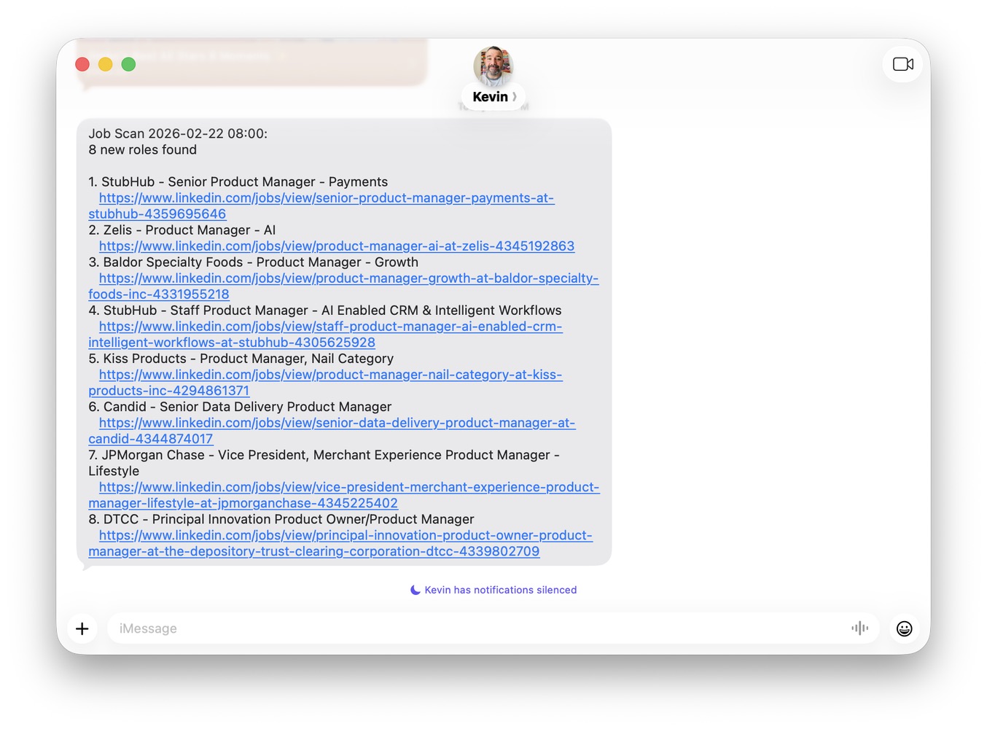Expand Kevin contact details chevron

tap(515, 97)
